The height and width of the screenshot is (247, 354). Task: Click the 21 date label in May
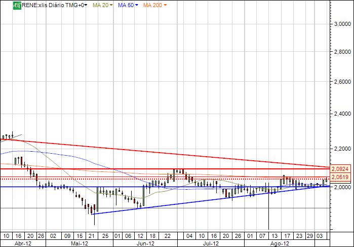coord(92,236)
